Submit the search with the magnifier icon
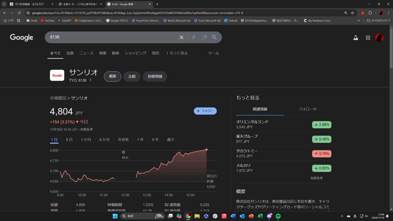The height and width of the screenshot is (221, 393). point(214,37)
